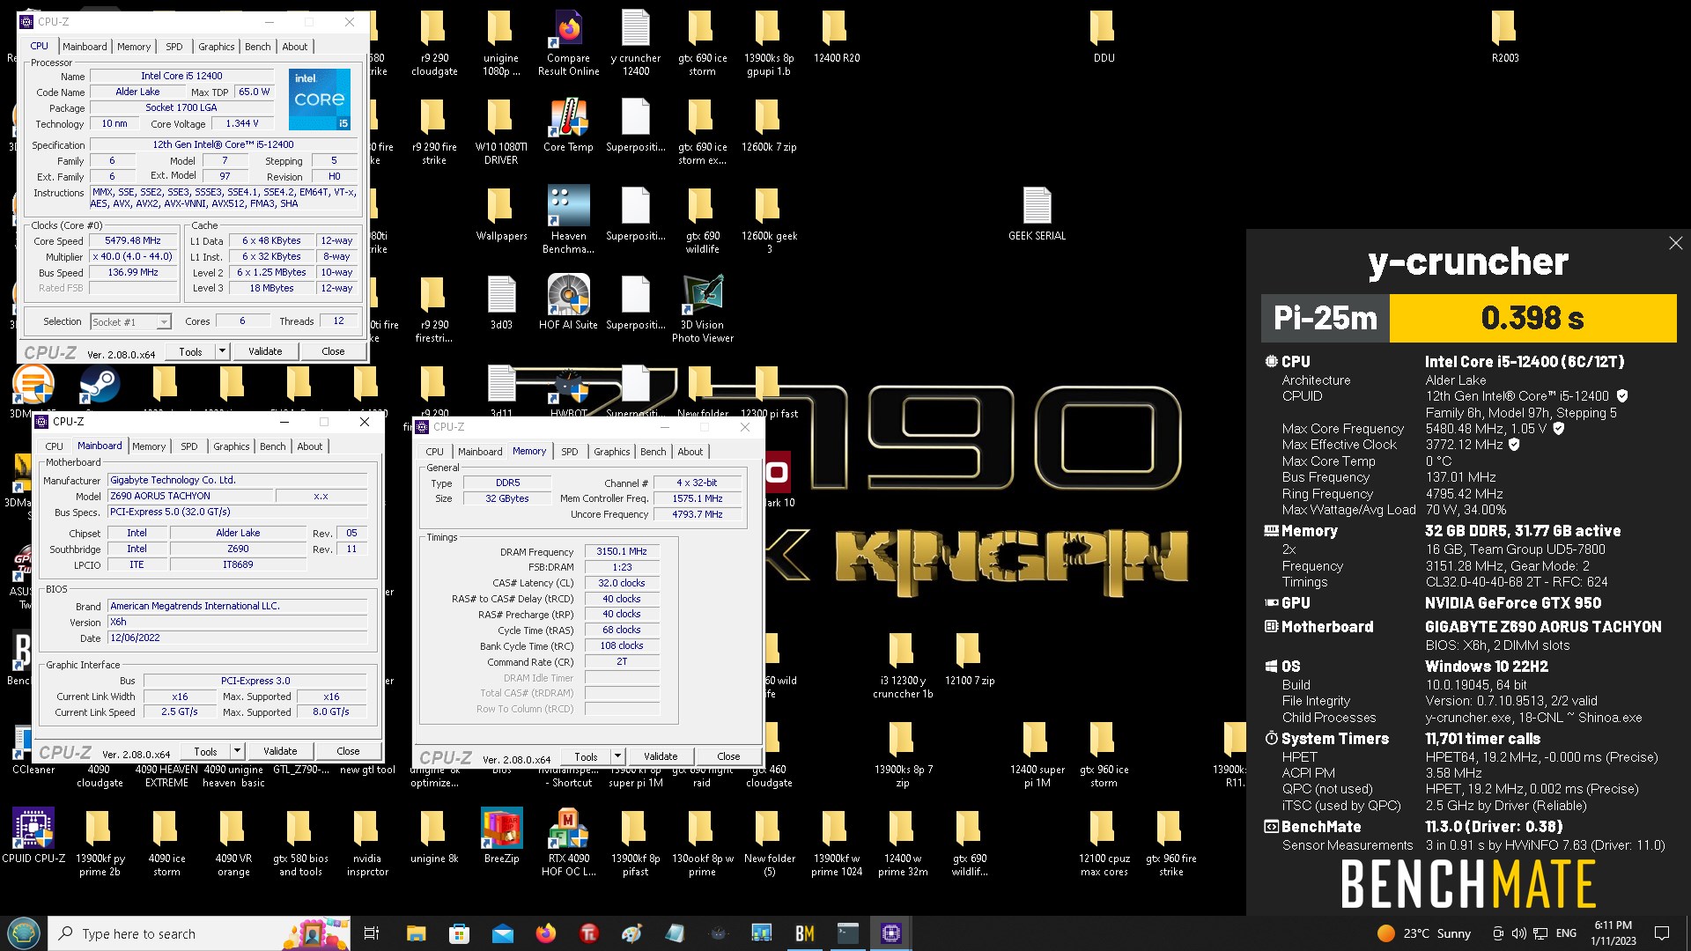
Task: Click Close button in CPU-Z Memory window
Action: [728, 756]
